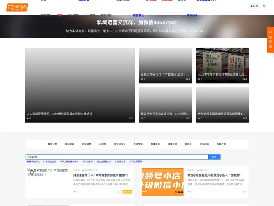Click comment icon on 人人商城 card
The width and height of the screenshot is (274, 206).
[x=130, y=118]
